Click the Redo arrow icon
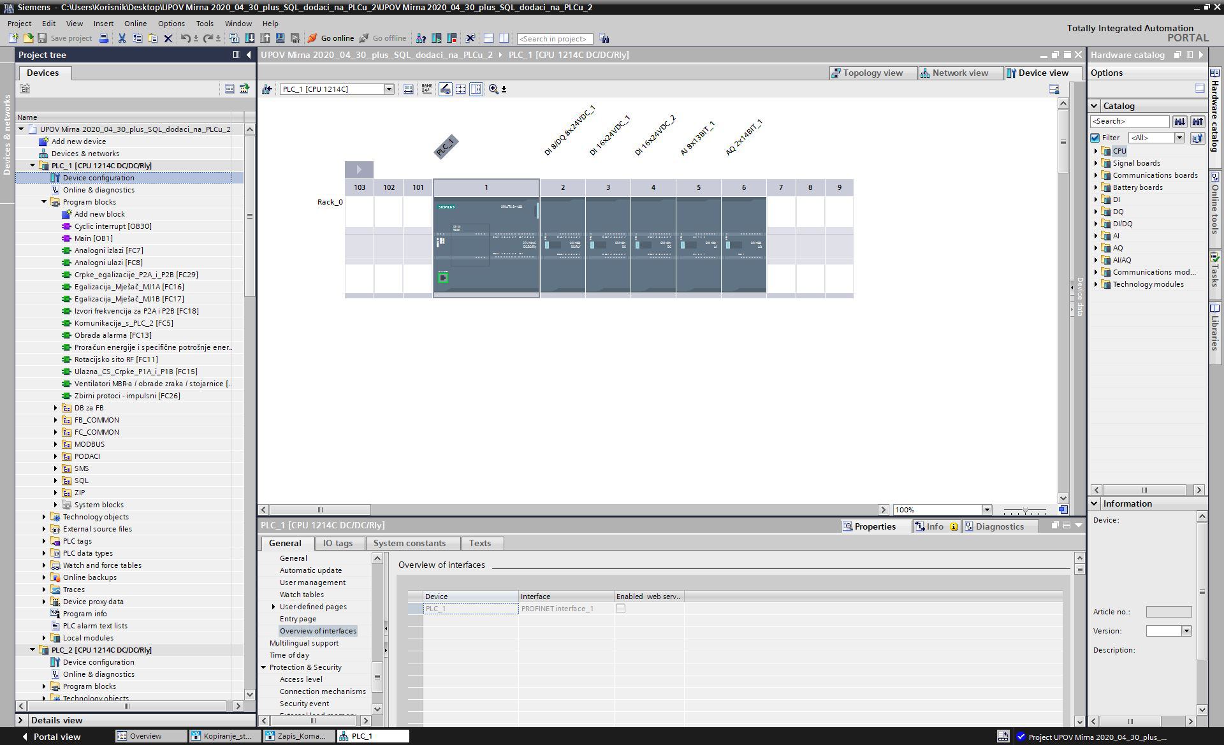The height and width of the screenshot is (745, 1224). (208, 38)
